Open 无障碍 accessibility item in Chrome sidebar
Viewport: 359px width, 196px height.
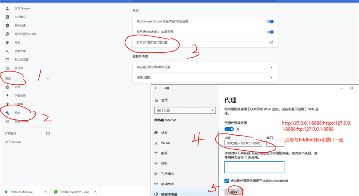coord(19,104)
